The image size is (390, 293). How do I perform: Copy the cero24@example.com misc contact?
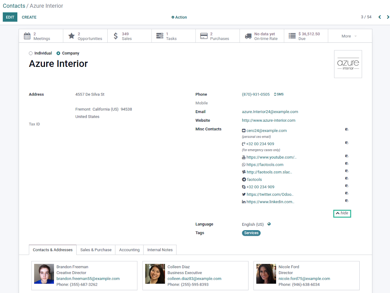pyautogui.click(x=347, y=130)
